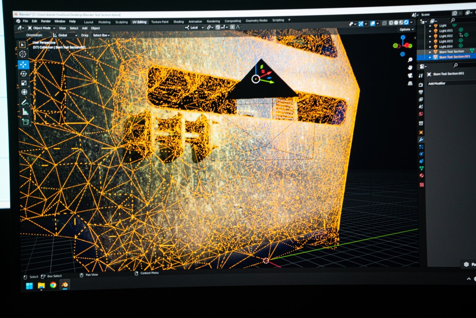Select the Move tool in the toolbar
The width and height of the screenshot is (476, 318).
(23, 64)
